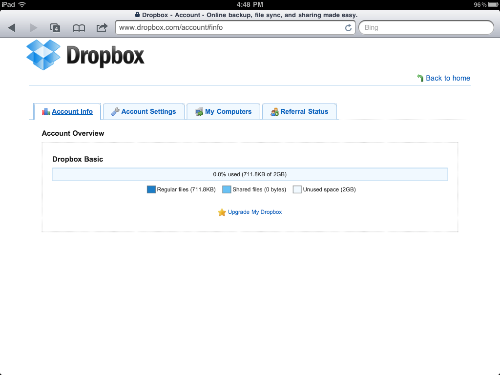Viewport: 500px width, 375px height.
Task: Switch to the Account Info tab
Action: pyautogui.click(x=67, y=112)
